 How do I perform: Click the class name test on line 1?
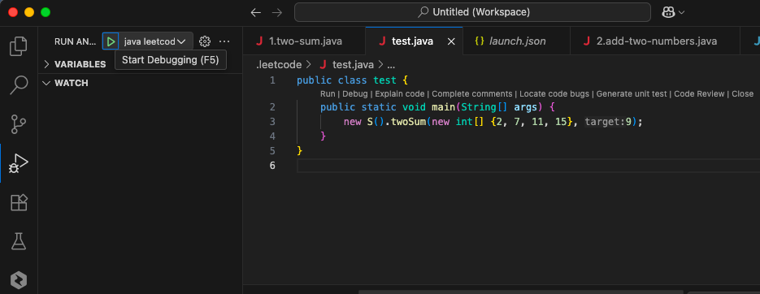384,80
